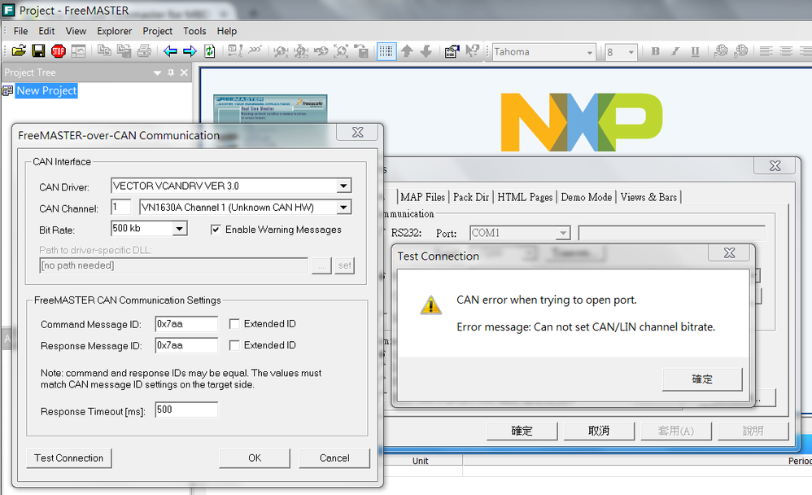The image size is (812, 495).
Task: Click the foreground color globe icon
Action: coord(721,50)
